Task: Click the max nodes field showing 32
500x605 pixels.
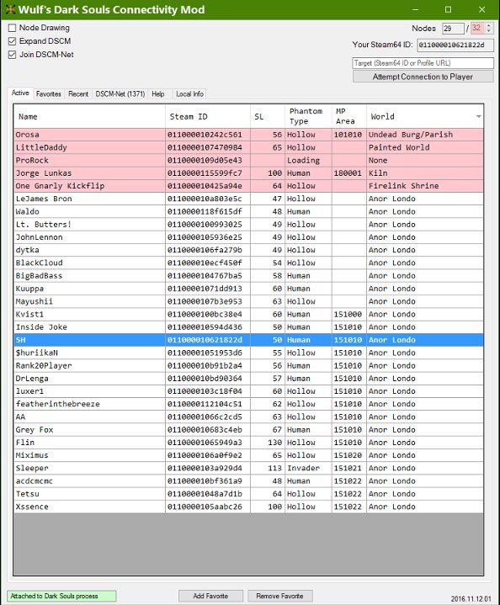Action: (x=477, y=28)
